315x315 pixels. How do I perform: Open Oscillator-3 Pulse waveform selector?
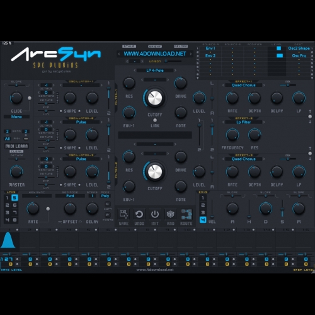(x=81, y=159)
